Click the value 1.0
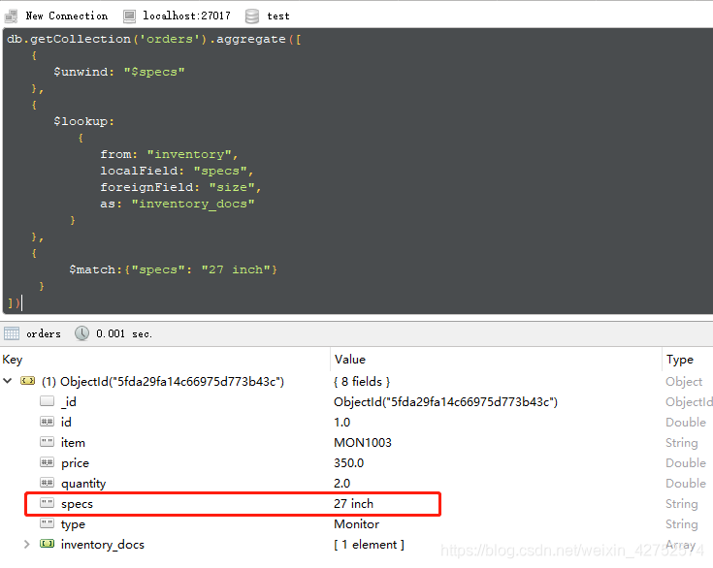Image resolution: width=713 pixels, height=568 pixels. [x=341, y=423]
